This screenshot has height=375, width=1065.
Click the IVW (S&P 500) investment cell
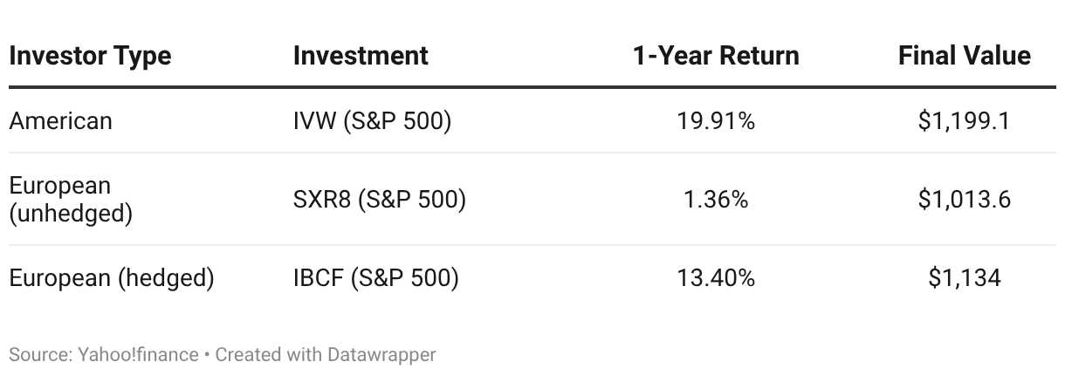tap(372, 120)
